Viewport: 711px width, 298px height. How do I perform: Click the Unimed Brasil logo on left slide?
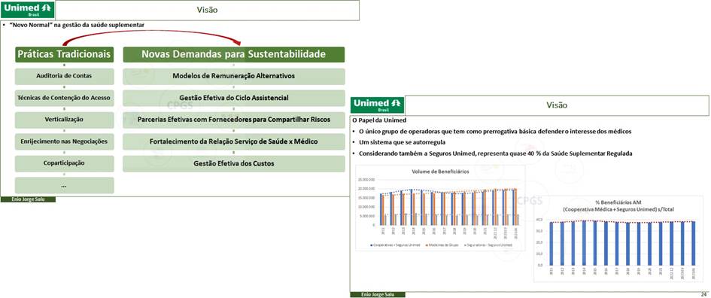28,9
